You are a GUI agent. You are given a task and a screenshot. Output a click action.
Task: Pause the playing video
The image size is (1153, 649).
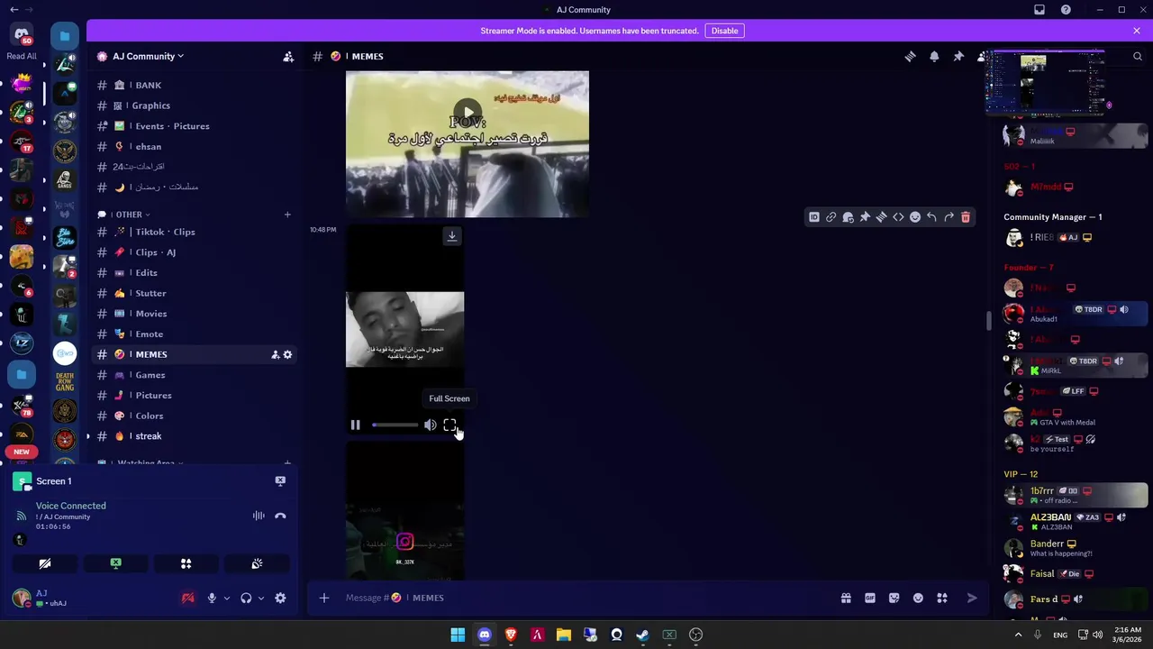point(356,425)
